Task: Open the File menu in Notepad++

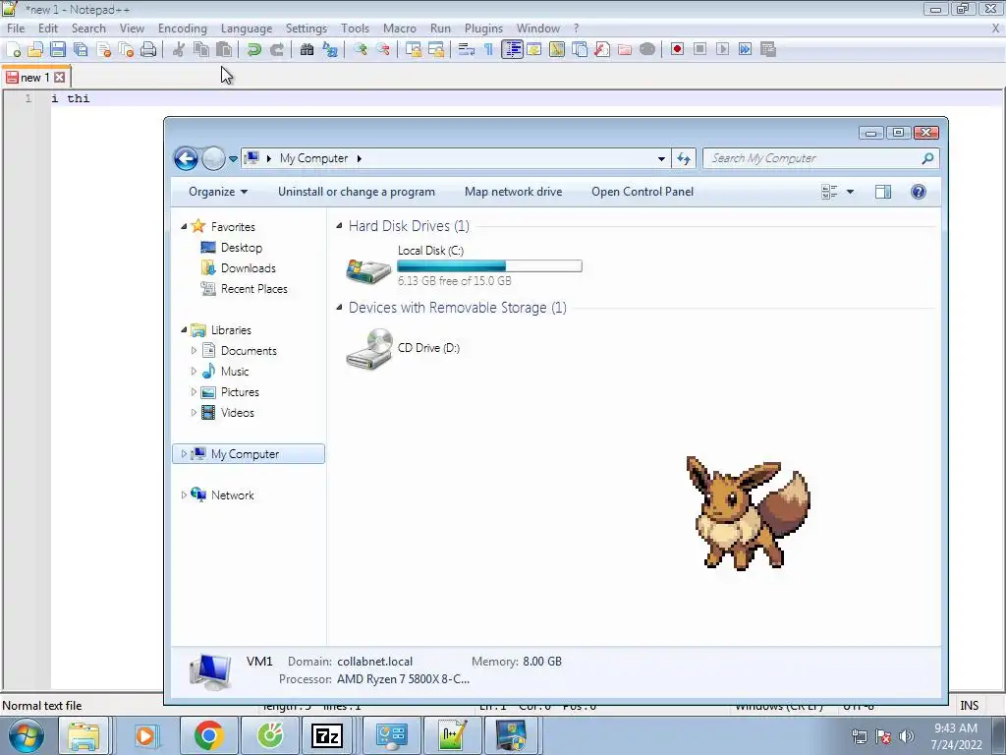Action: click(x=16, y=29)
